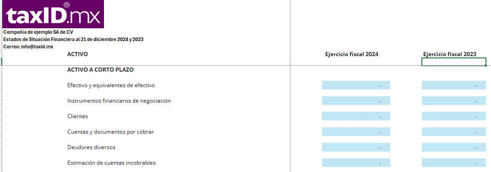Select the Ejercicio fiscal 2024 header cell
491x172 pixels.
point(352,54)
